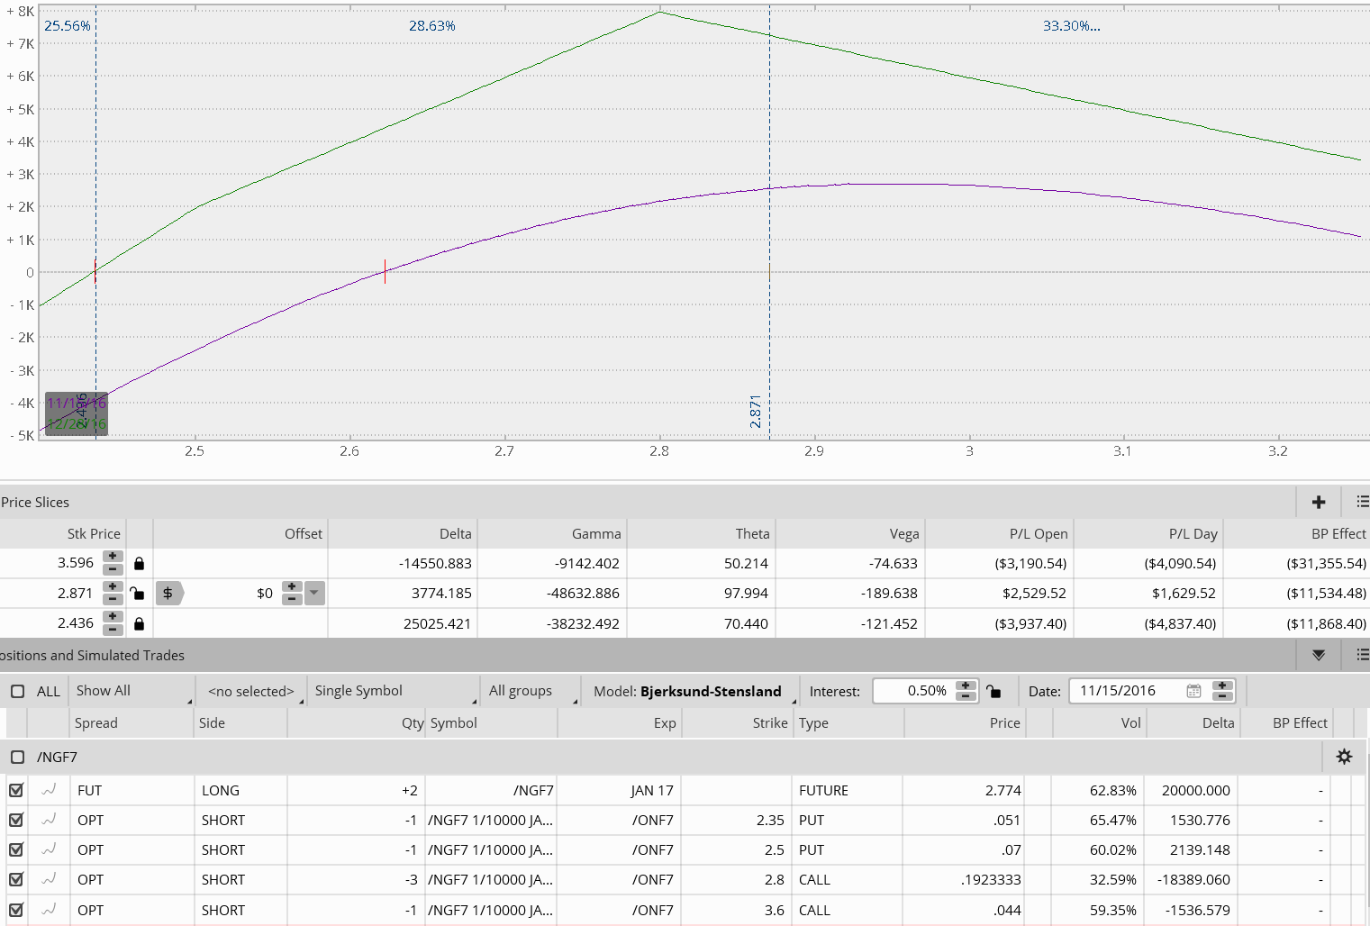Select the JAN 17 expiration cell
The height and width of the screenshot is (926, 1370).
pyautogui.click(x=620, y=790)
